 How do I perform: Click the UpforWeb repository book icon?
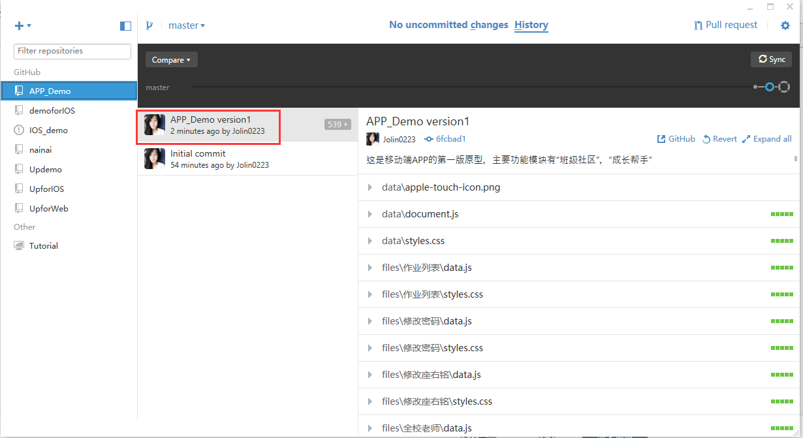(19, 208)
